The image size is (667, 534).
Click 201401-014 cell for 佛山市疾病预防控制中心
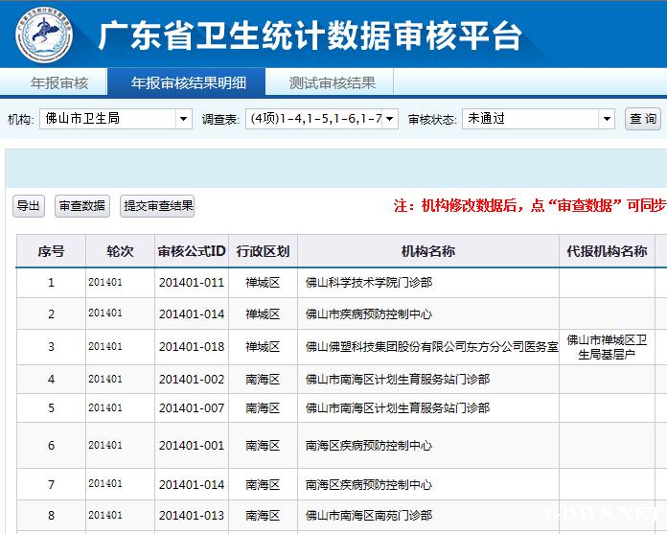[x=192, y=314]
